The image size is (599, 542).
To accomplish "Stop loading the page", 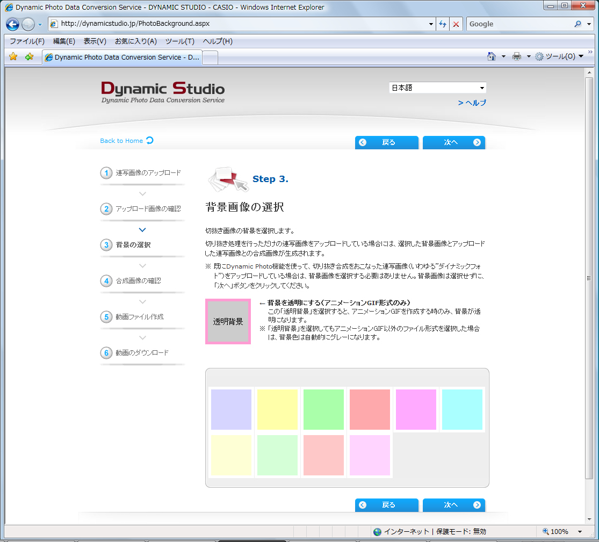I will 456,24.
